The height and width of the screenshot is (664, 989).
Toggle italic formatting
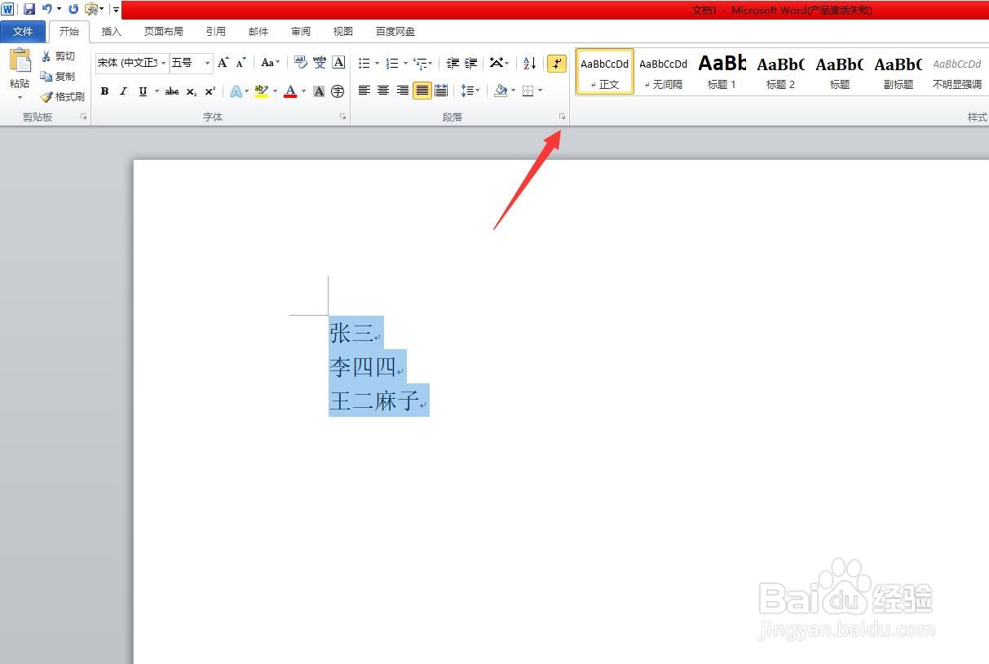click(x=123, y=91)
